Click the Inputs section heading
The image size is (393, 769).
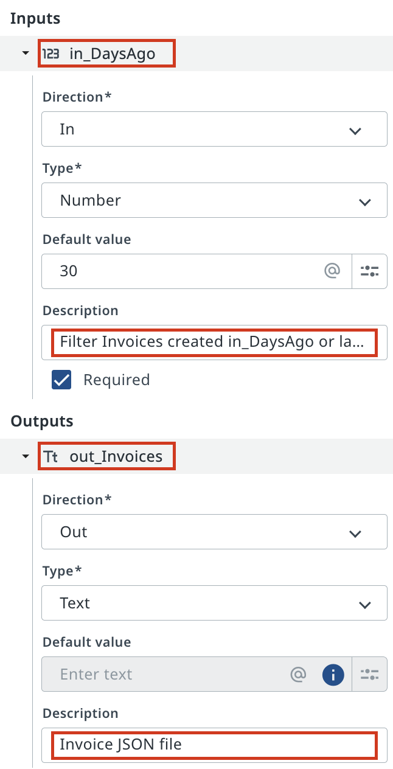(x=35, y=18)
